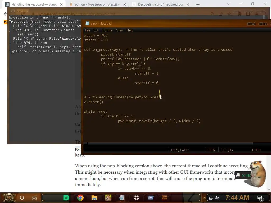Viewport: 271px width, 203px height.
Task: Close the python TypeError tab
Action: pyautogui.click(x=125, y=4)
